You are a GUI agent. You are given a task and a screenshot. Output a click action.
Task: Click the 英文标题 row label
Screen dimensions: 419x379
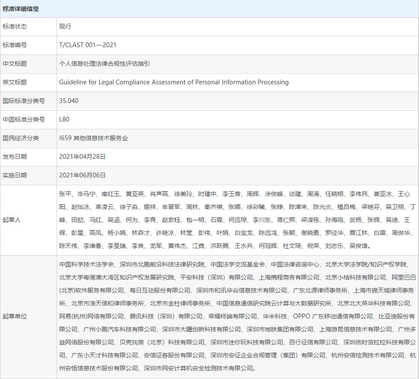pyautogui.click(x=15, y=82)
